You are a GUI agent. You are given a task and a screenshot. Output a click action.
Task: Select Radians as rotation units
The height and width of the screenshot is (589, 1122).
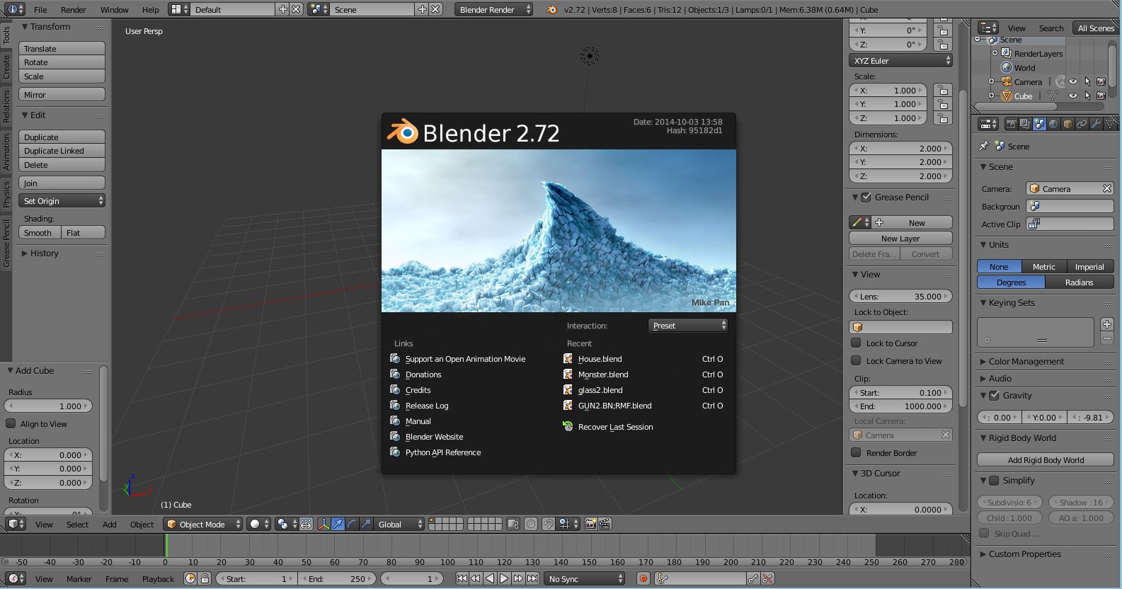point(1080,282)
